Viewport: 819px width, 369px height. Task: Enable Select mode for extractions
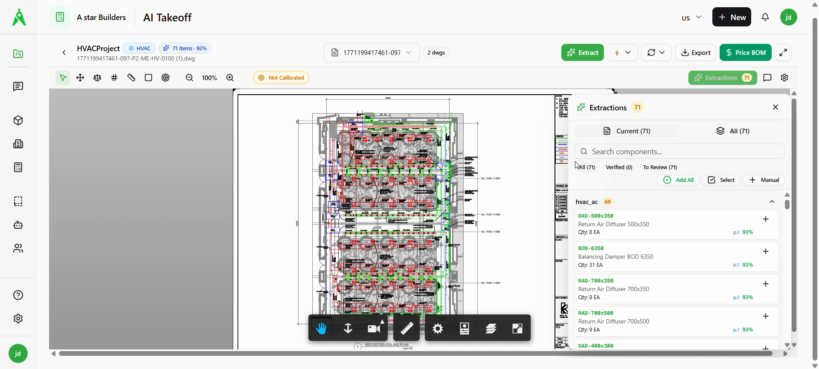click(721, 180)
